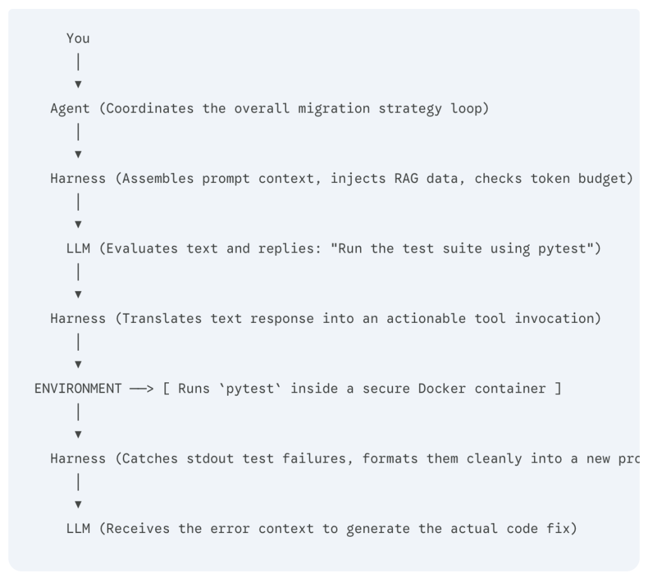Click the arrowhead pointing to ENVIRONMENT
The width and height of the screenshot is (648, 578).
78,365
